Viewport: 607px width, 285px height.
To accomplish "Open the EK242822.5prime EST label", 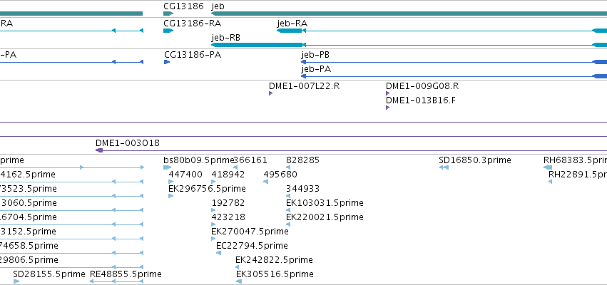I will (274, 260).
